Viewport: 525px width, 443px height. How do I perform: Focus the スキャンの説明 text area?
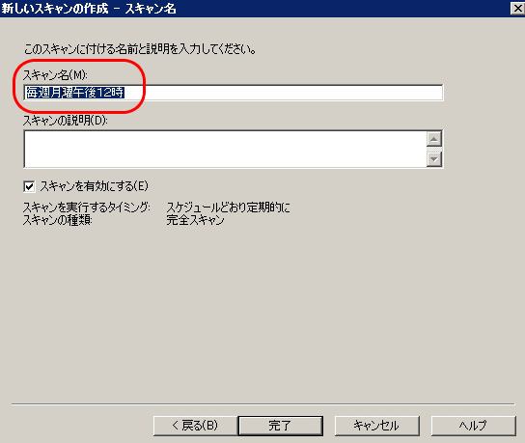(x=225, y=149)
